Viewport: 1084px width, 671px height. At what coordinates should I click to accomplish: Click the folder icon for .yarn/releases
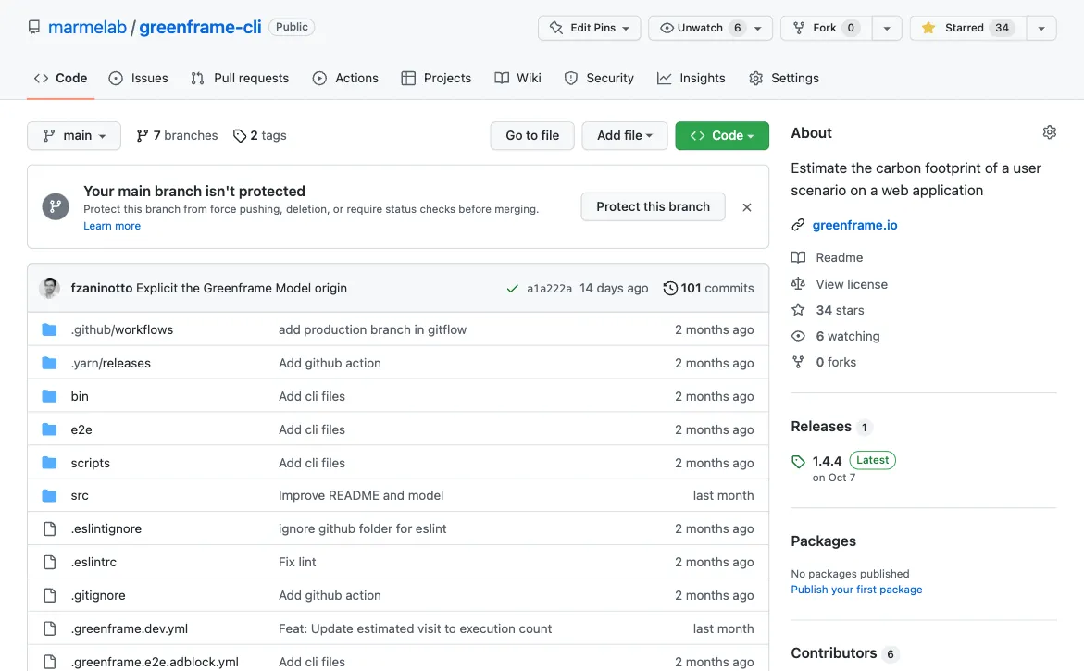pos(49,363)
